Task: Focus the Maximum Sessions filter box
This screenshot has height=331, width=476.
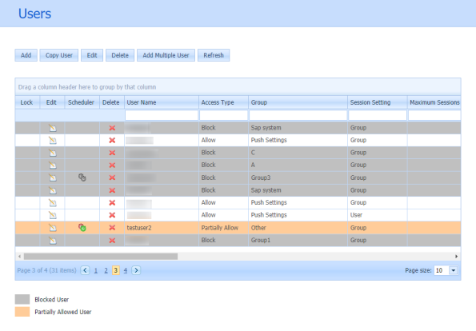Action: click(434, 115)
